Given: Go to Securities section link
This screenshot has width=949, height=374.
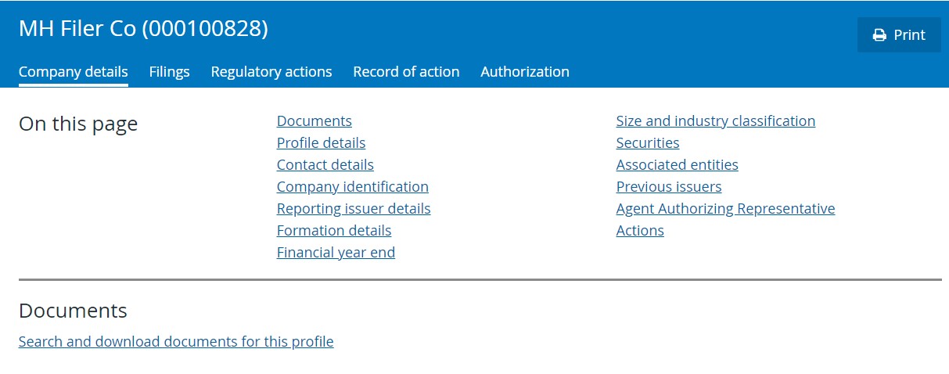Looking at the screenshot, I should tap(648, 143).
